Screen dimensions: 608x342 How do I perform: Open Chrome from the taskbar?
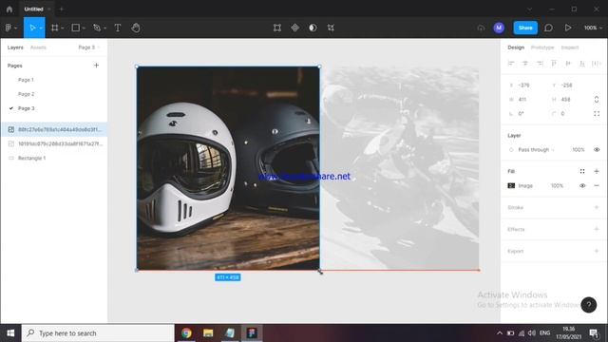point(186,333)
